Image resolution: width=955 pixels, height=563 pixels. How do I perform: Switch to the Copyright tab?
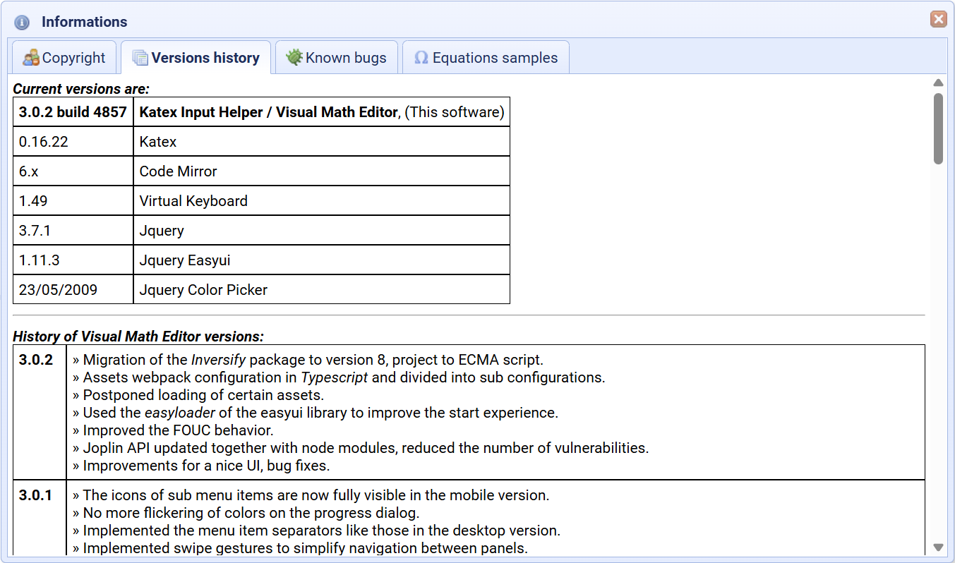click(x=64, y=57)
